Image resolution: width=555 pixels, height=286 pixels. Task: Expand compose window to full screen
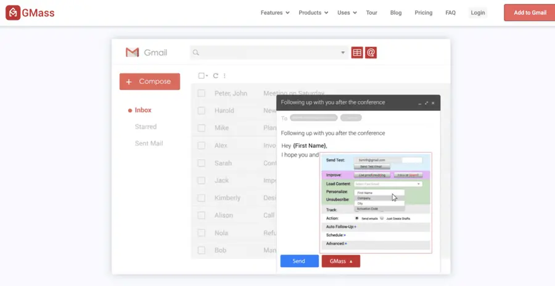(427, 104)
